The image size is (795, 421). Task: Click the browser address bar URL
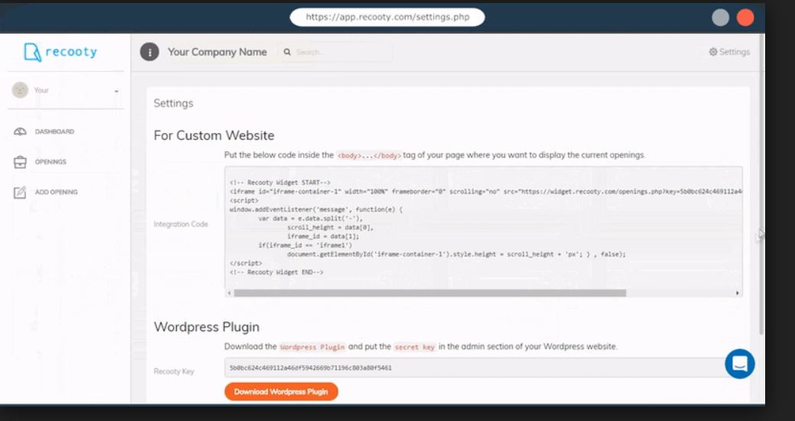coord(387,18)
